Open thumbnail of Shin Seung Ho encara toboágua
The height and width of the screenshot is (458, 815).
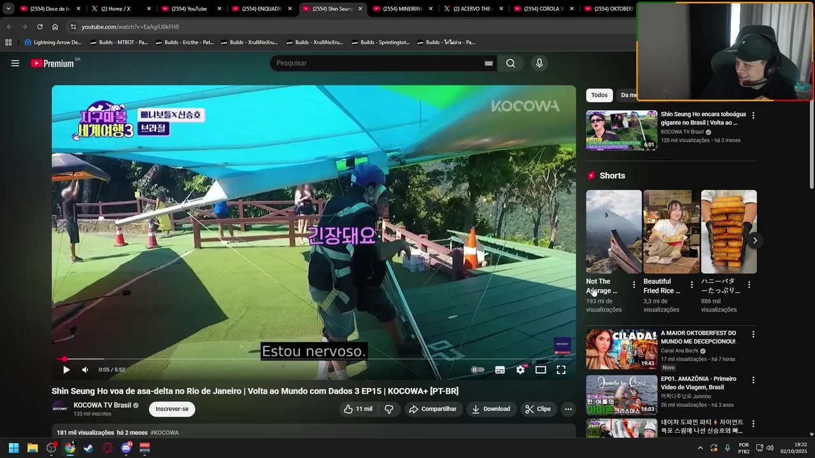[621, 130]
